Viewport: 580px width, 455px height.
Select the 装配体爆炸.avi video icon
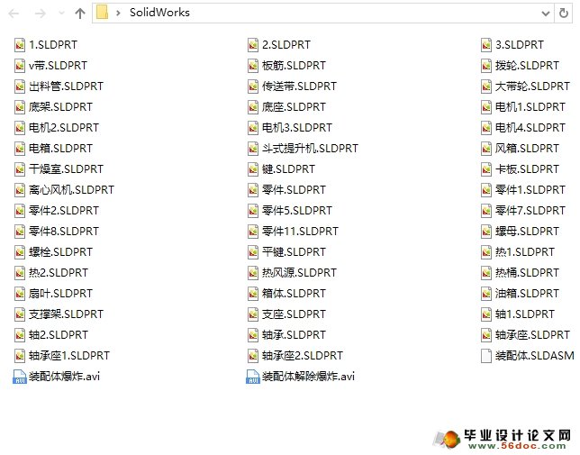20,377
